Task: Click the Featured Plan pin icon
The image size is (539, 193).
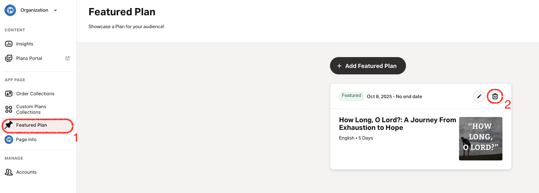Action: click(x=8, y=125)
